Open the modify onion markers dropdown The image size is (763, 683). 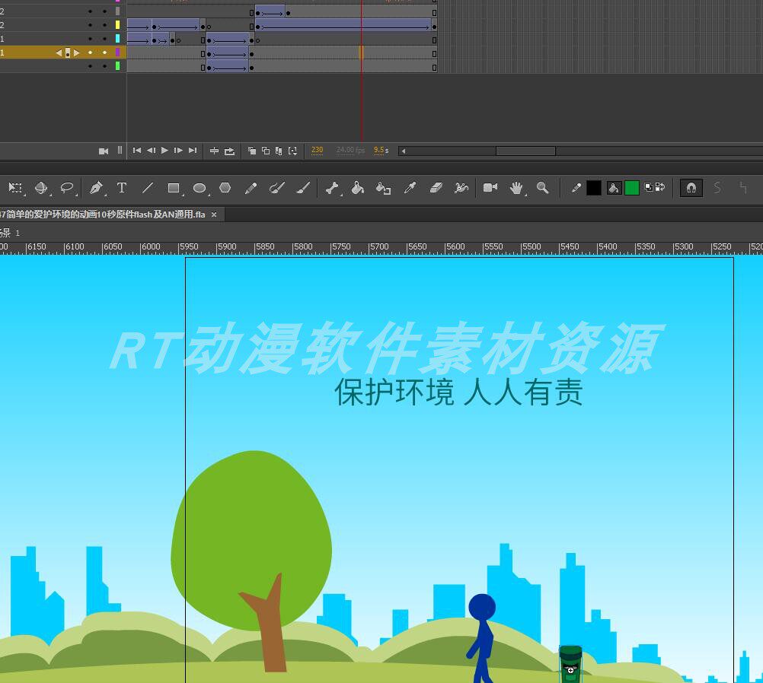292,151
